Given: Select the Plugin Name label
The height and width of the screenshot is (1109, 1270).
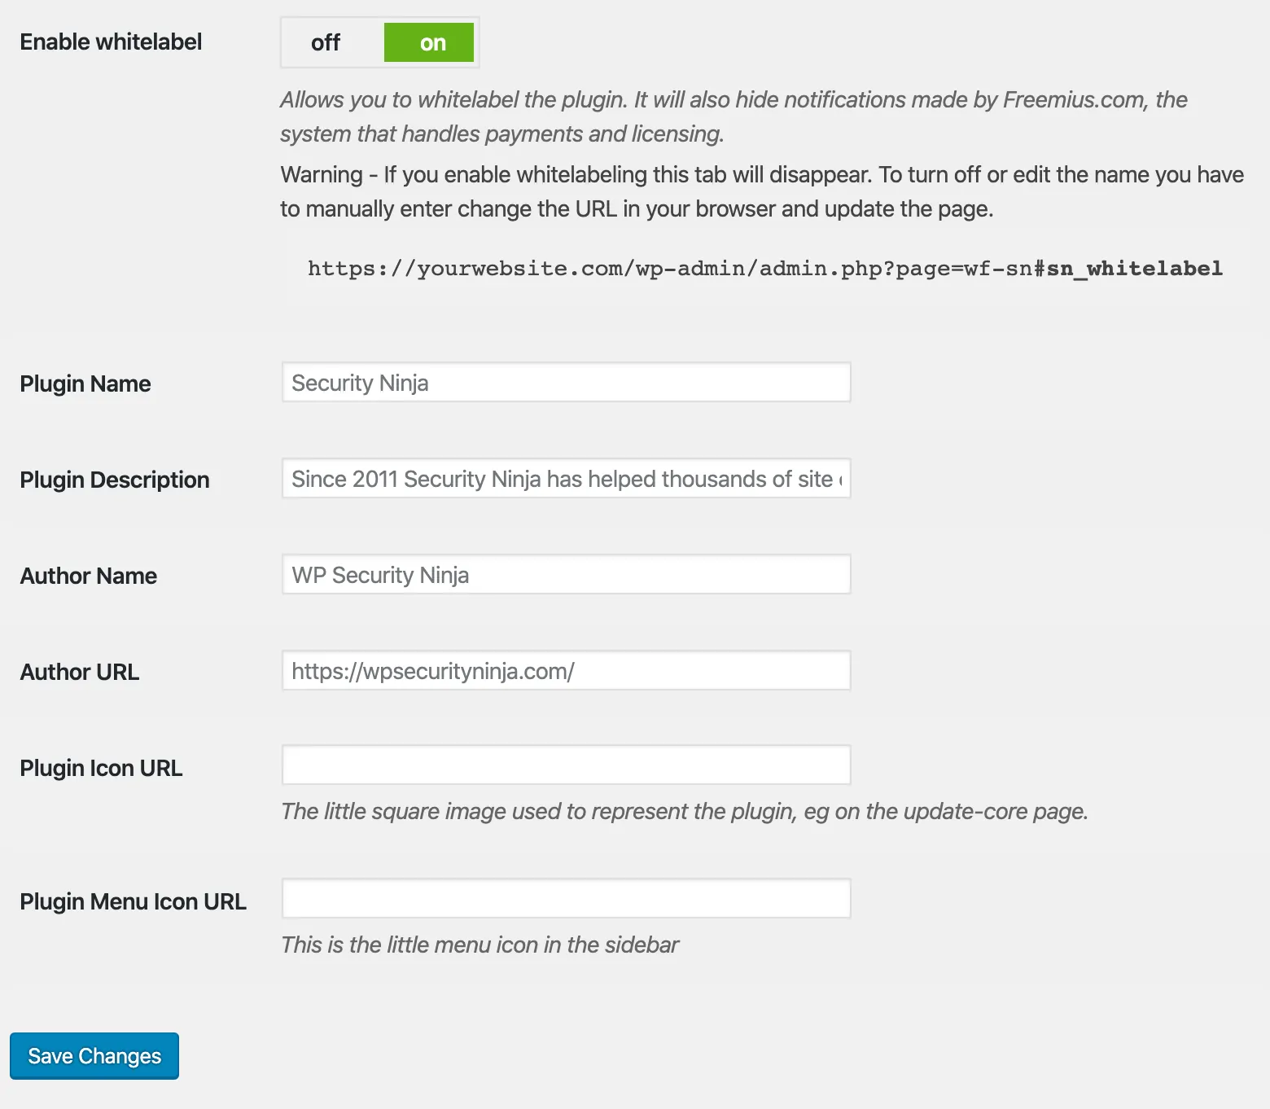Looking at the screenshot, I should coord(85,384).
